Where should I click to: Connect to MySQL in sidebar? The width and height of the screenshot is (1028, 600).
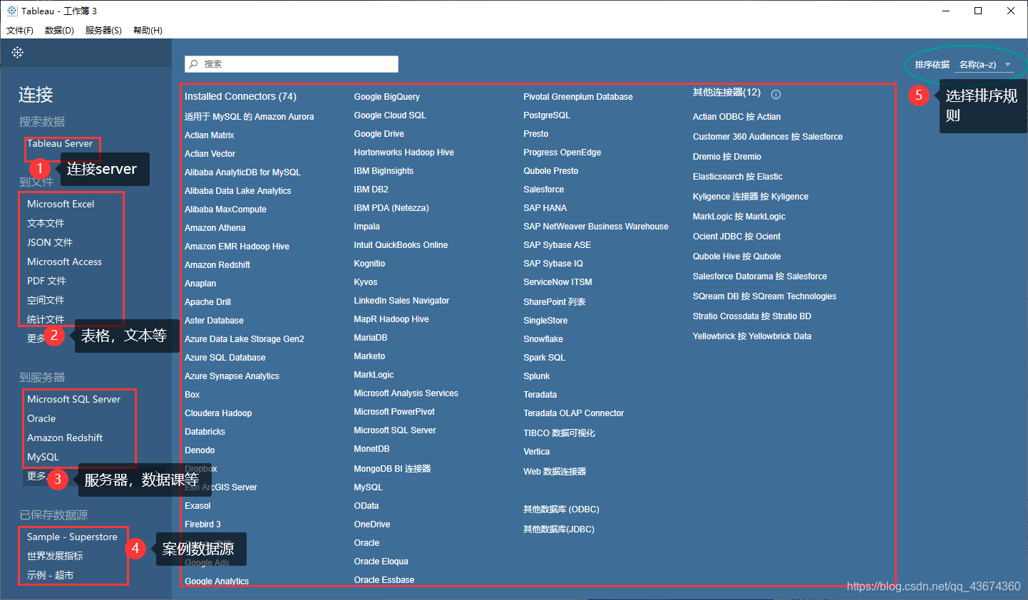point(43,457)
